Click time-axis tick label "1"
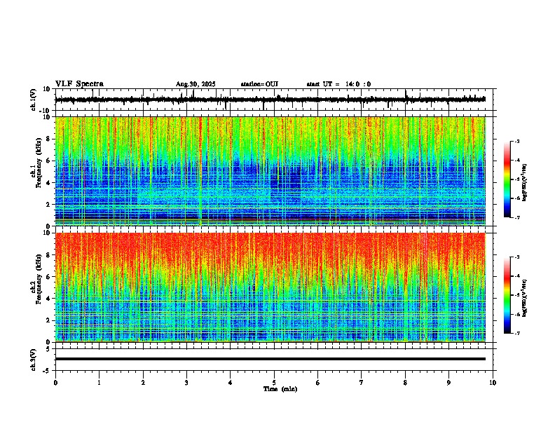 (99, 383)
